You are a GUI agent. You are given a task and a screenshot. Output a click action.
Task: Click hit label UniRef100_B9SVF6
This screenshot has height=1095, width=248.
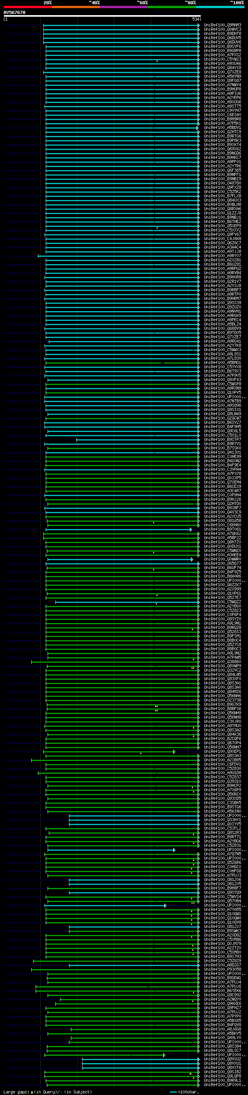(222, 46)
